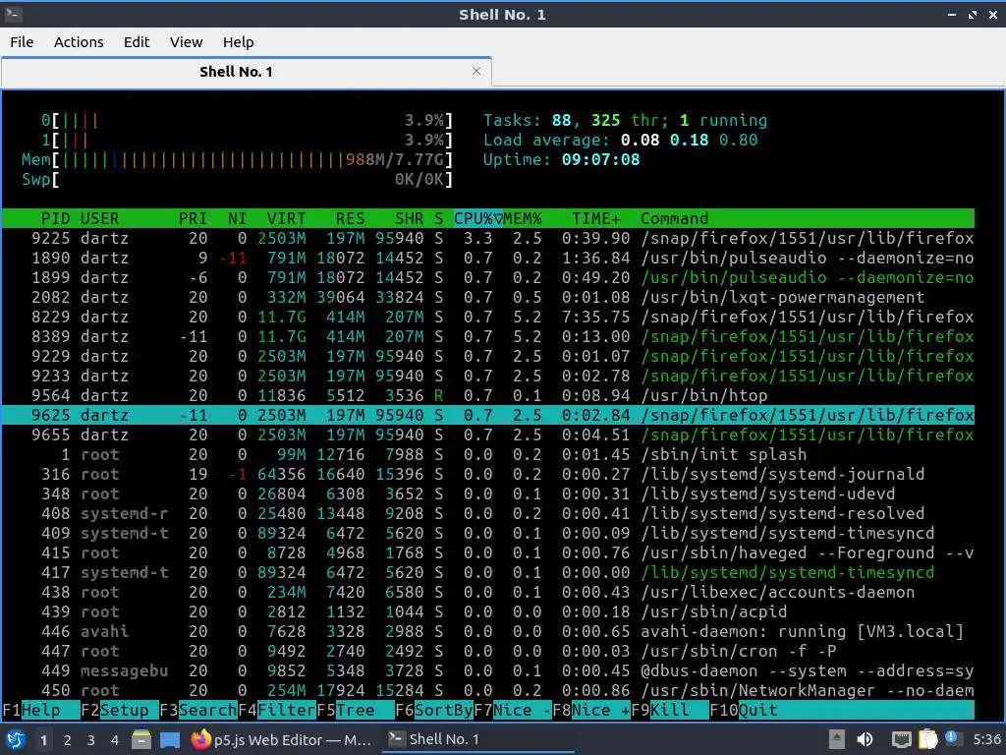Select process row PID 450 NetworkManager

(488, 690)
